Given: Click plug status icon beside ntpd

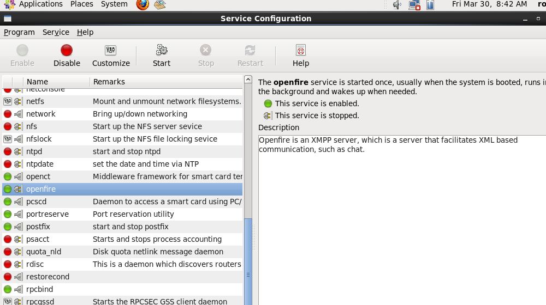Looking at the screenshot, I should [x=18, y=151].
